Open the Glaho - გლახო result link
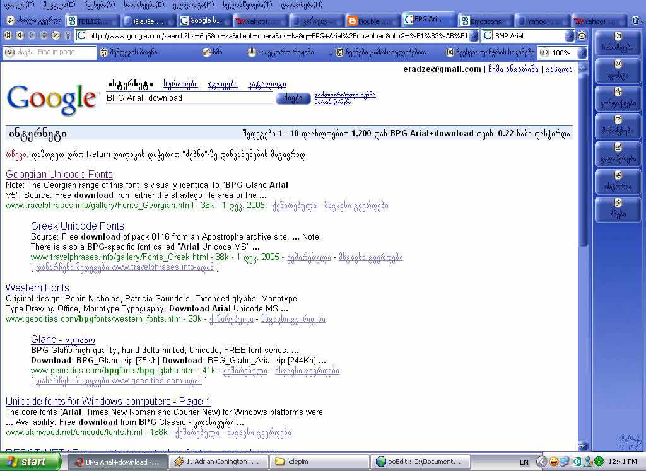 (x=63, y=340)
